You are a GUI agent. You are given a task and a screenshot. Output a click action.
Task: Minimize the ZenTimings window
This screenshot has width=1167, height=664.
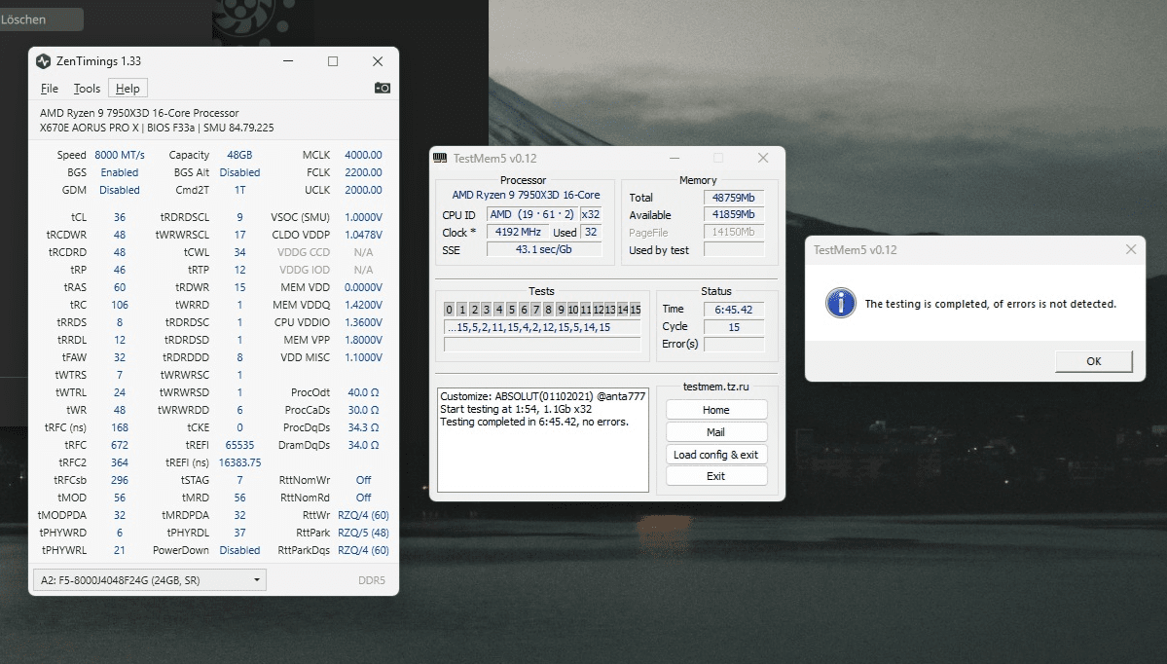[x=288, y=61]
